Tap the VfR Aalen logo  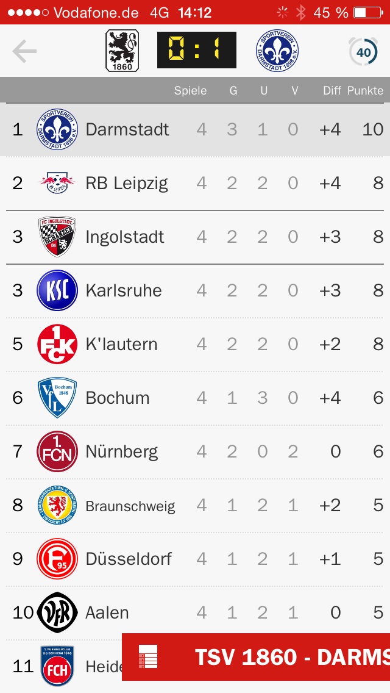tap(57, 612)
